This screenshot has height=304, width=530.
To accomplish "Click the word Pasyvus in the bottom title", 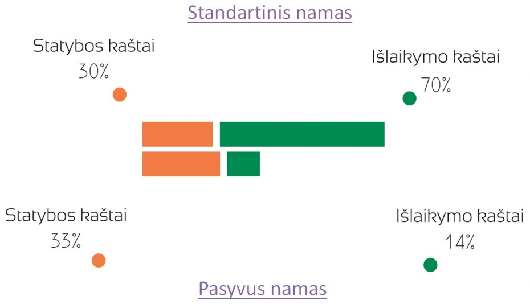I will pos(231,289).
